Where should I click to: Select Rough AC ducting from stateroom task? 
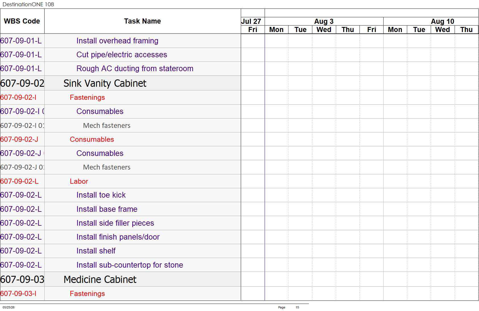135,69
